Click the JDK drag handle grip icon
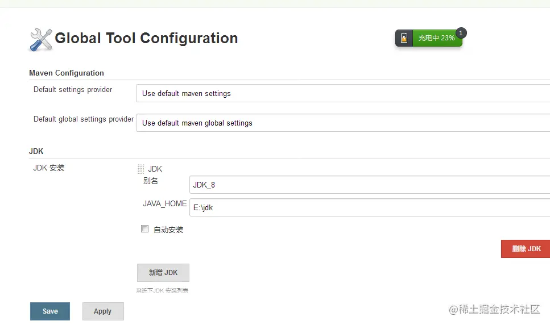 [x=140, y=169]
